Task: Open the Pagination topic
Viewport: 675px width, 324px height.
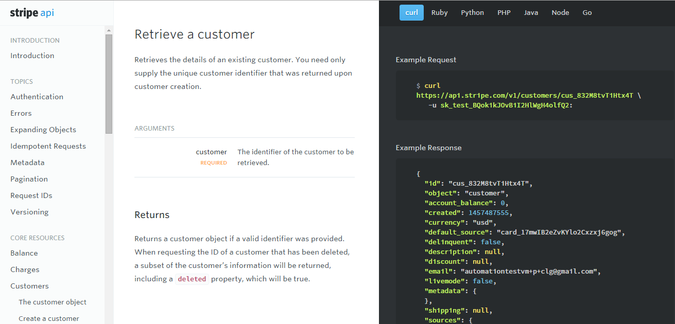Action: point(29,179)
